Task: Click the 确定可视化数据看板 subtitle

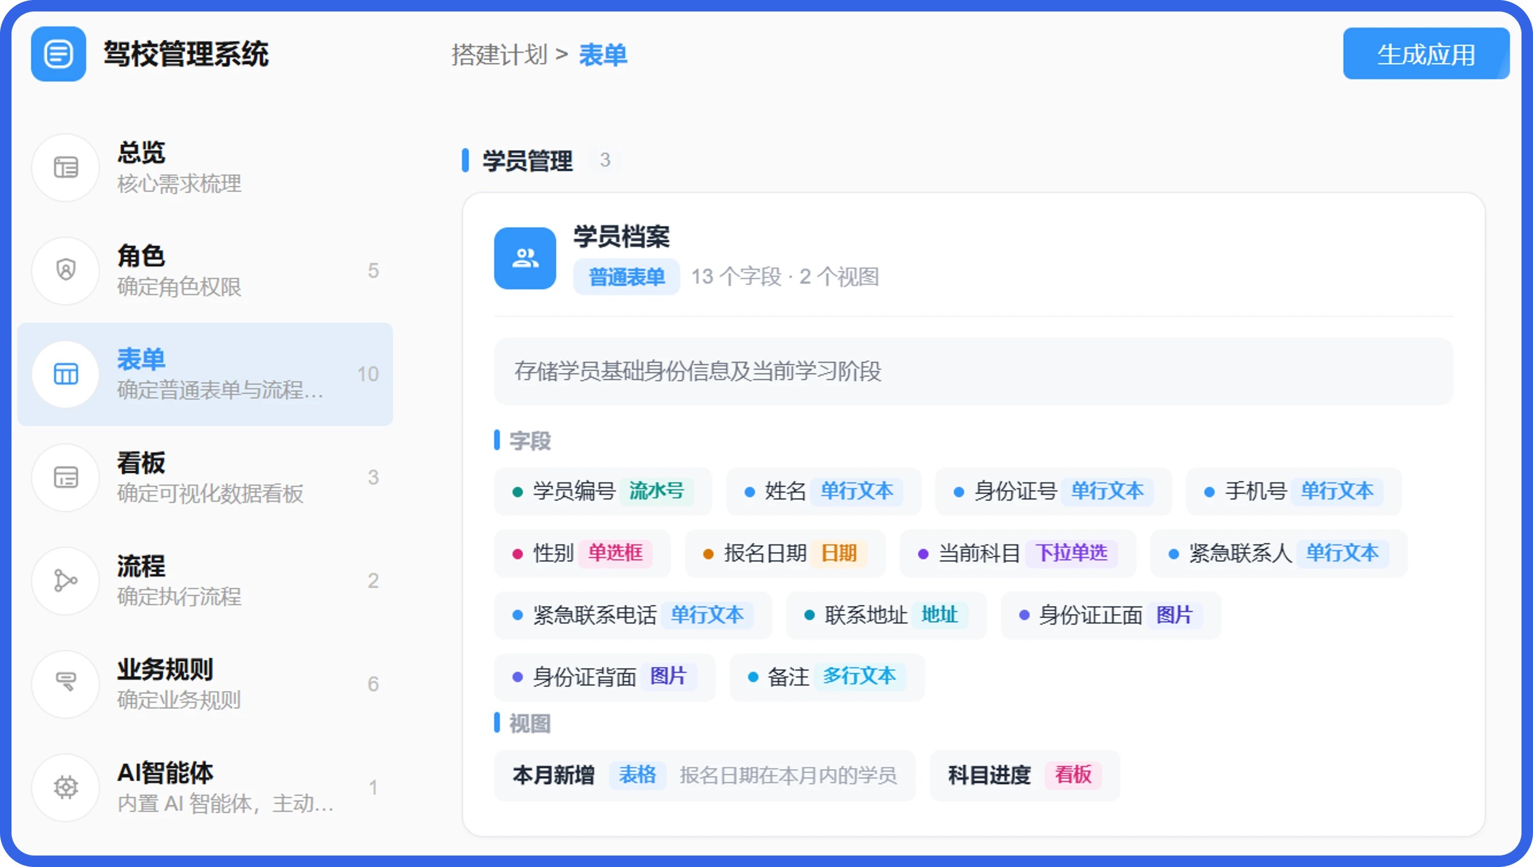Action: [x=210, y=494]
